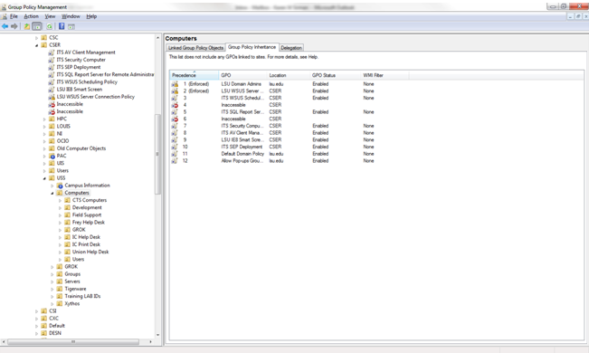
Task: Select the Frey Help Desk tree item
Action: pyautogui.click(x=89, y=223)
